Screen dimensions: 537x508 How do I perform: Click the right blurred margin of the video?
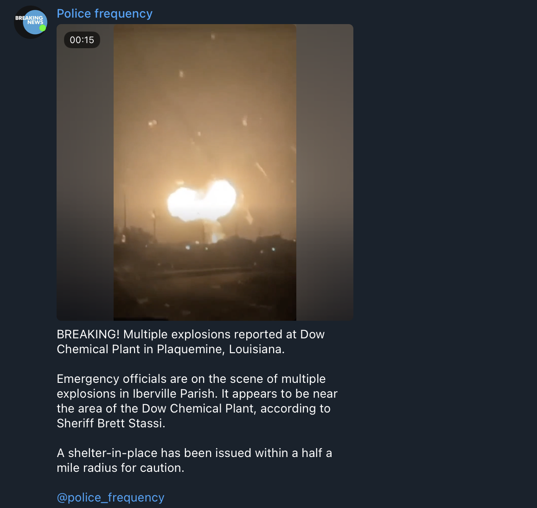[x=325, y=172]
